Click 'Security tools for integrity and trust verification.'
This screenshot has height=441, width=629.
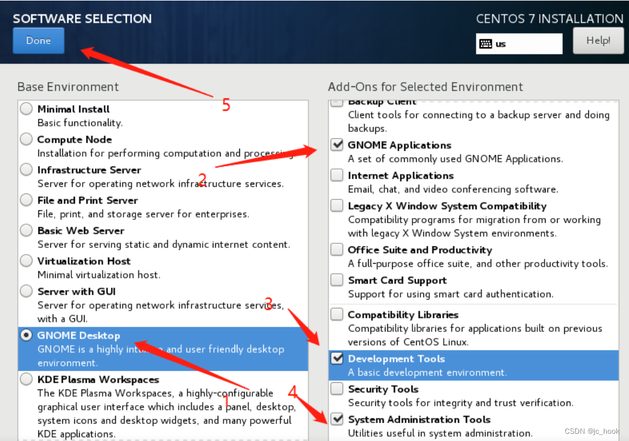461,403
